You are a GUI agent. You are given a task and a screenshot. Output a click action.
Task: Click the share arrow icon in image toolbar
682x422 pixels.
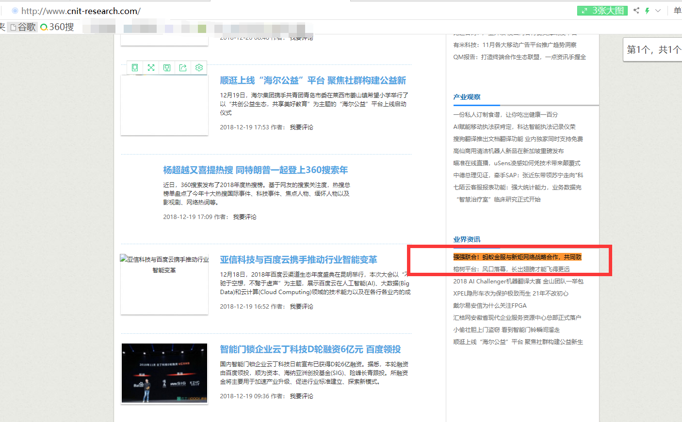(x=183, y=68)
